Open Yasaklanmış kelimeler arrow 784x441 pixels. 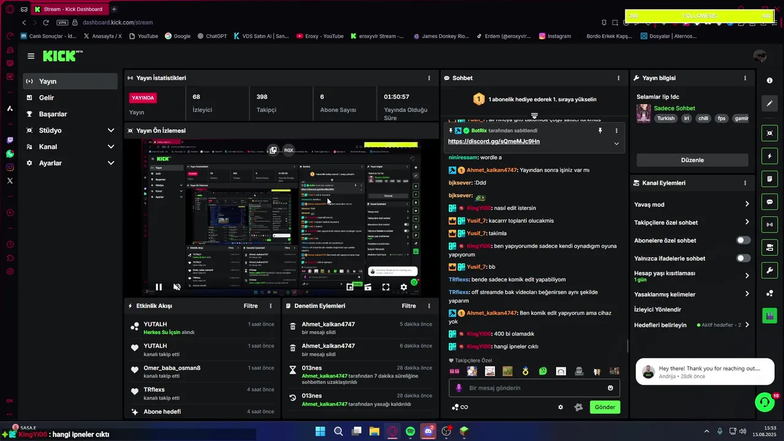point(747,294)
